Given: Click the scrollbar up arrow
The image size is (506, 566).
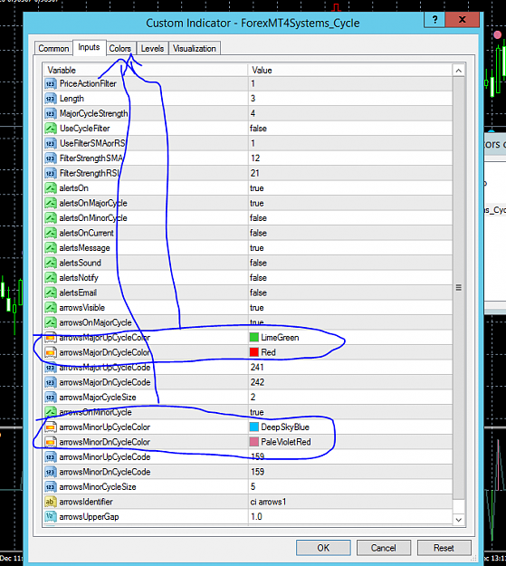Looking at the screenshot, I should pyautogui.click(x=458, y=71).
